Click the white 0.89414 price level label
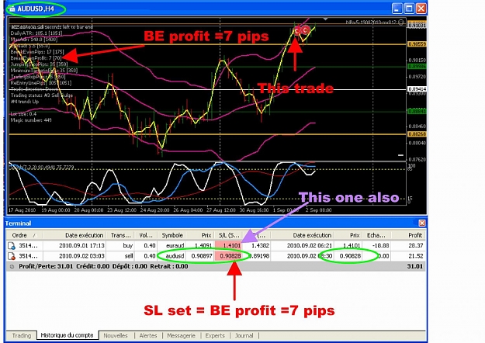Image resolution: width=485 pixels, height=343 pixels. point(417,89)
